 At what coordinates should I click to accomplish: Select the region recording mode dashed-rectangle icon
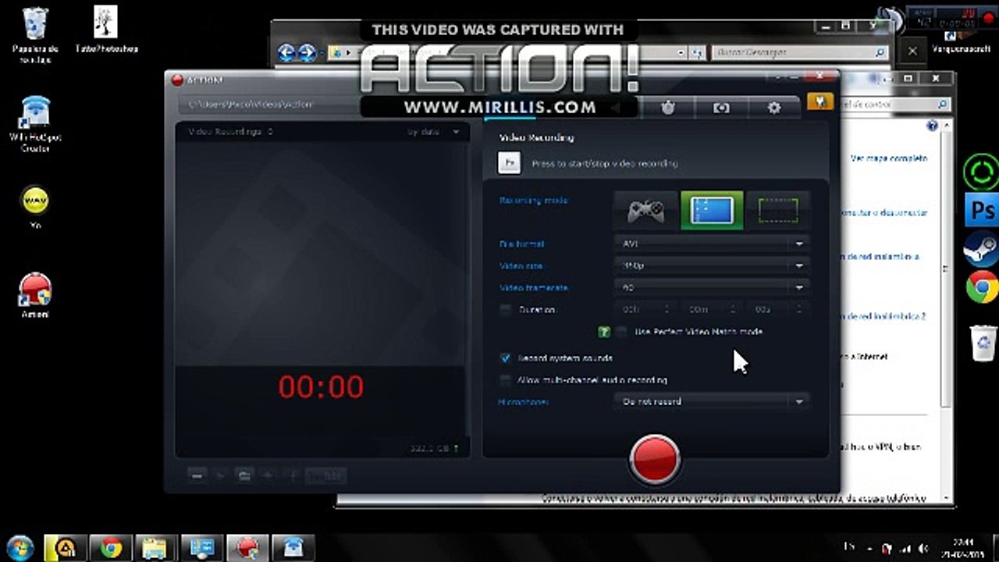[x=777, y=211]
